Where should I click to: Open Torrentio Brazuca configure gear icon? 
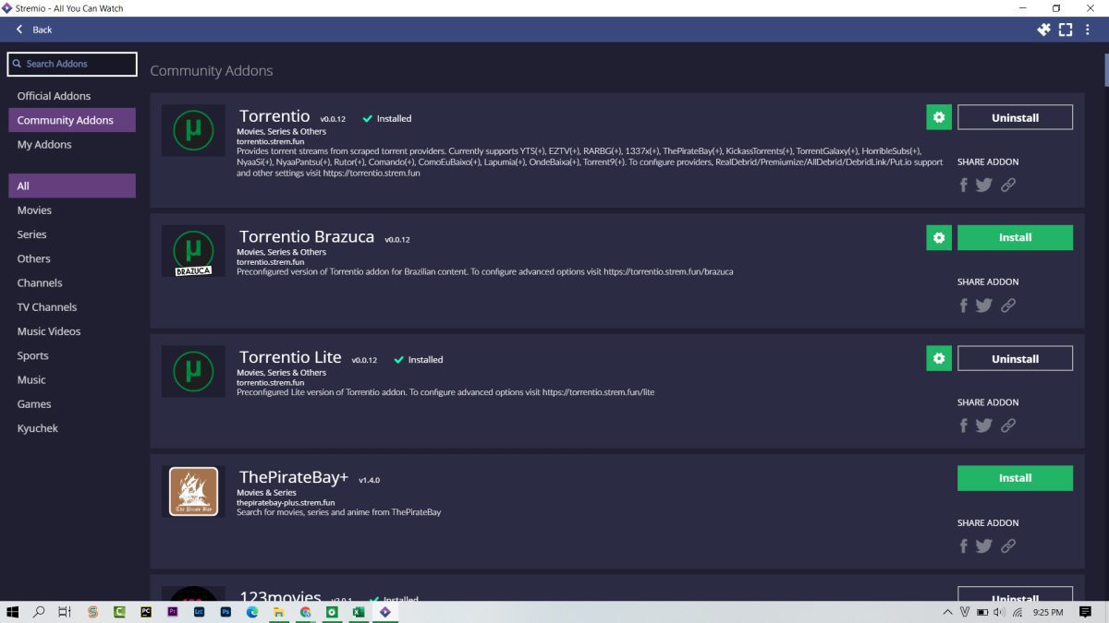pyautogui.click(x=939, y=237)
